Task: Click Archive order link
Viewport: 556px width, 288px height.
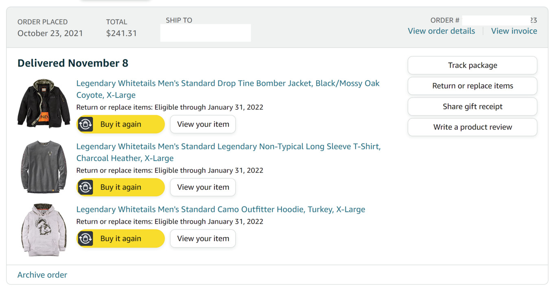Action: click(x=42, y=275)
